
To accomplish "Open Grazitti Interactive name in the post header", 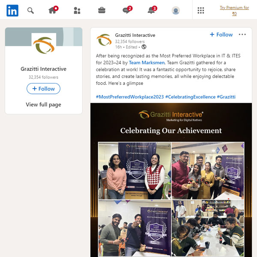I will (x=135, y=35).
